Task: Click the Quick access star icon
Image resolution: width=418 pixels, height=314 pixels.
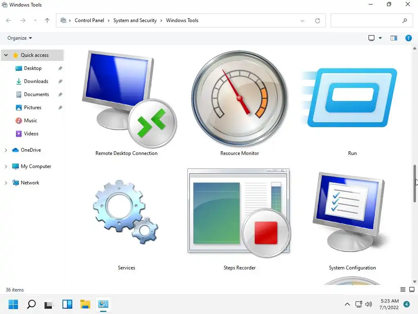Action: tap(16, 55)
